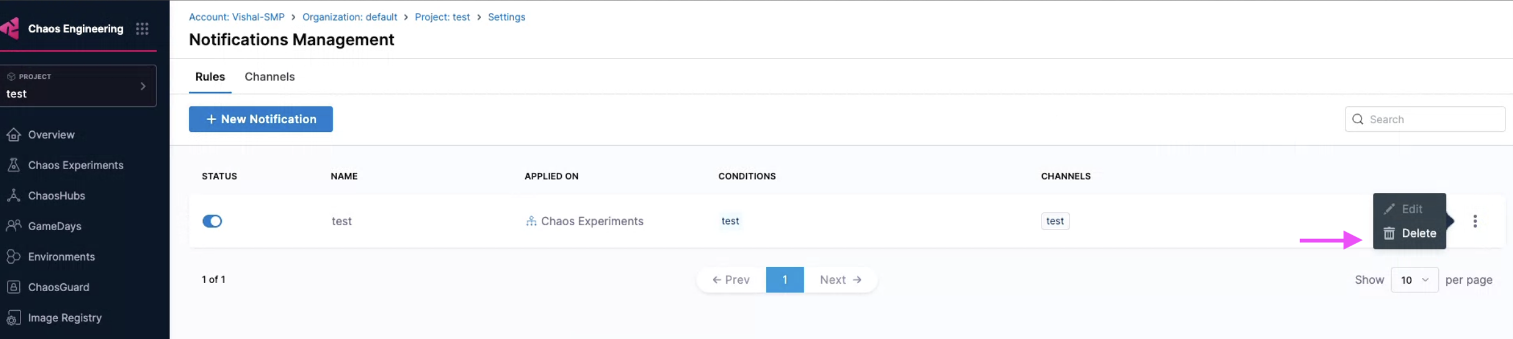Open the per page count dropdown

coord(1414,280)
